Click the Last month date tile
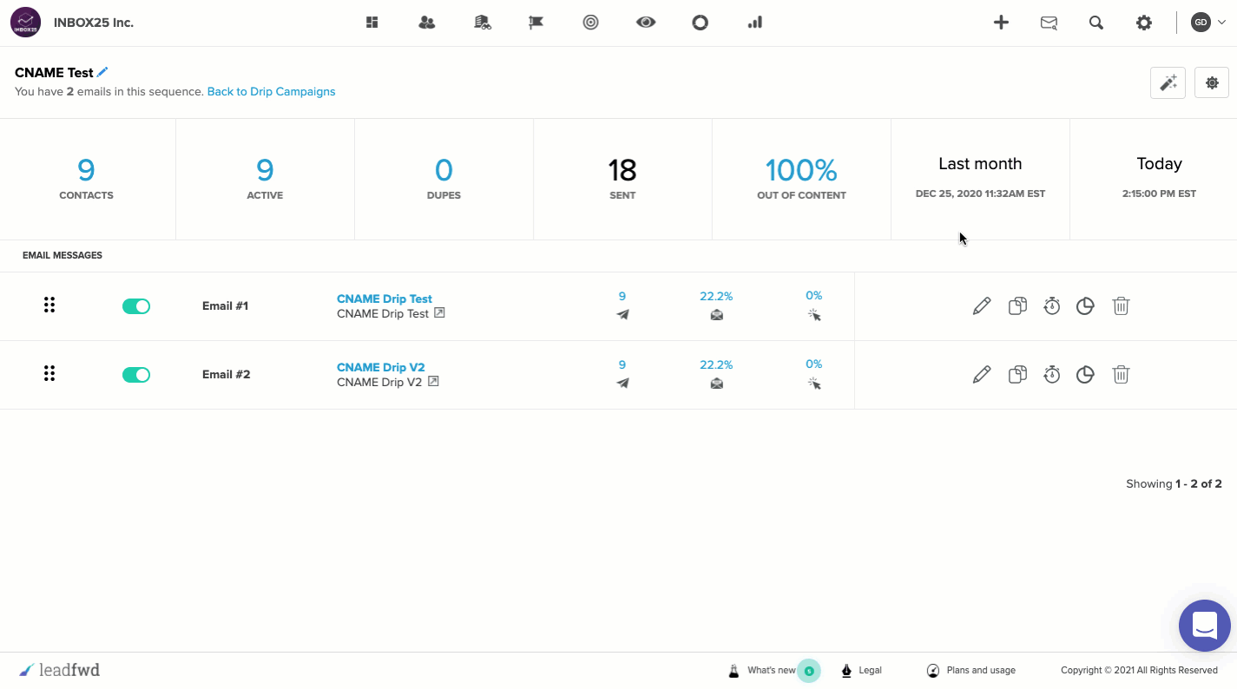The image size is (1237, 689). point(980,179)
